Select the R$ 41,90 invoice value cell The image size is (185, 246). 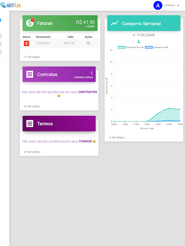tap(69, 43)
